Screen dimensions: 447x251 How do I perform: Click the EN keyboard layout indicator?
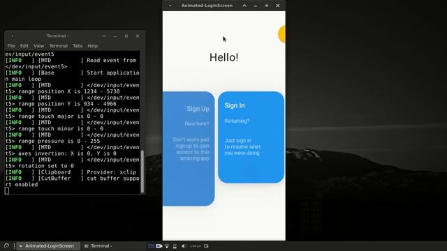coord(151,246)
